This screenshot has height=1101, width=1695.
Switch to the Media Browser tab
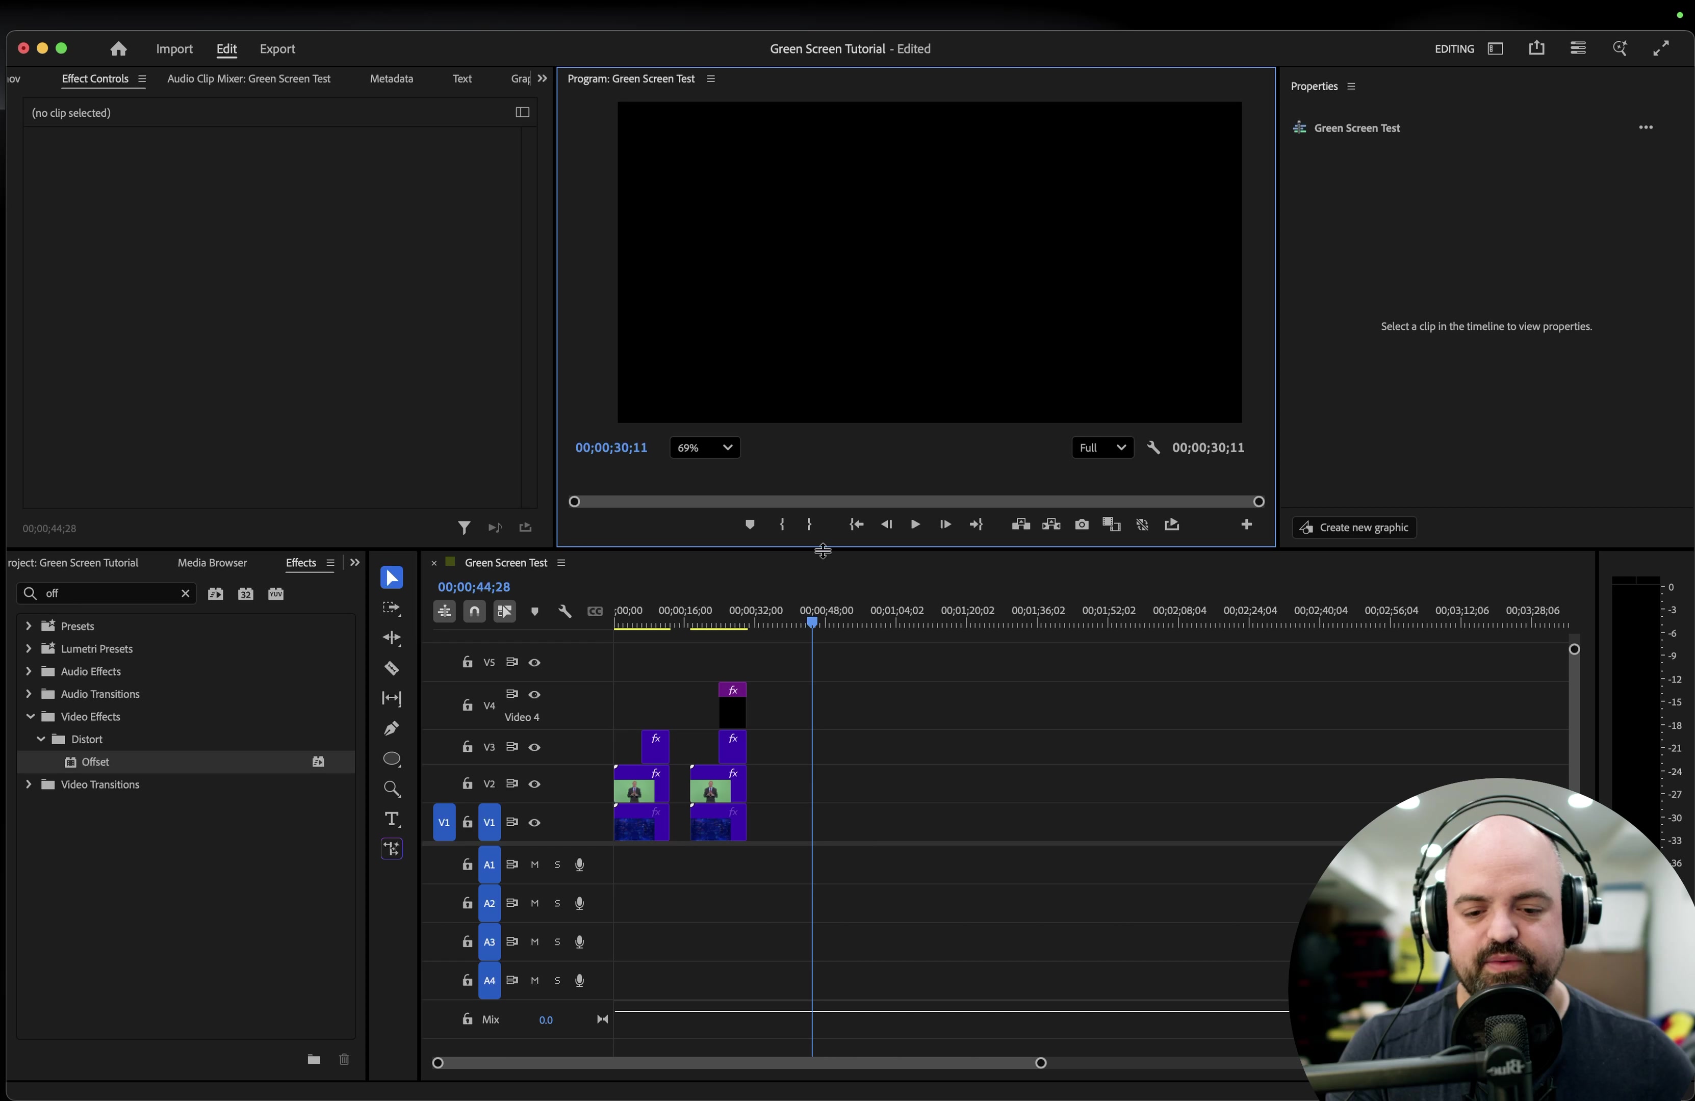click(212, 563)
